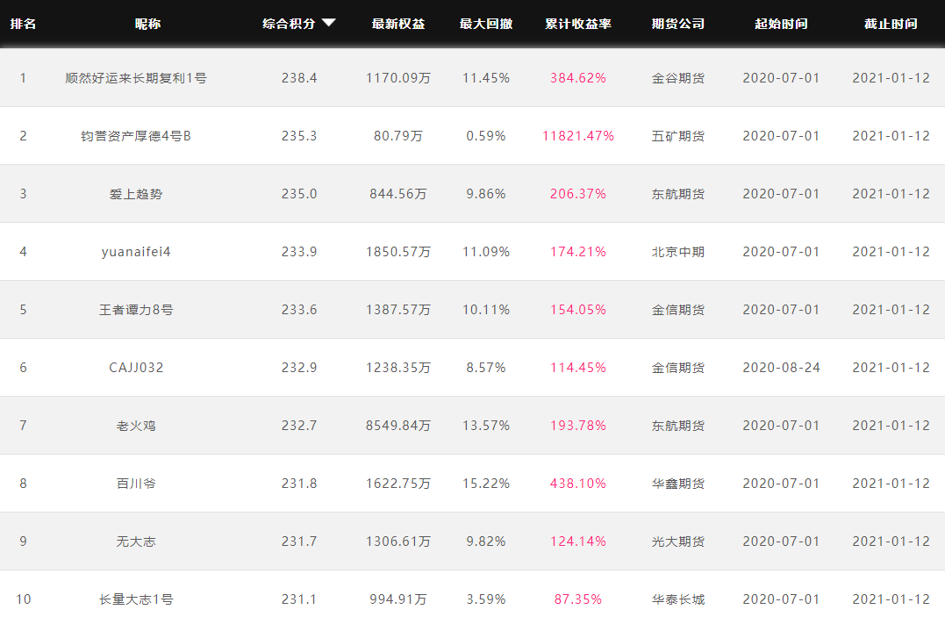Image resolution: width=945 pixels, height=624 pixels.
Task: Click the 最新权益 column header
Action: click(x=398, y=24)
